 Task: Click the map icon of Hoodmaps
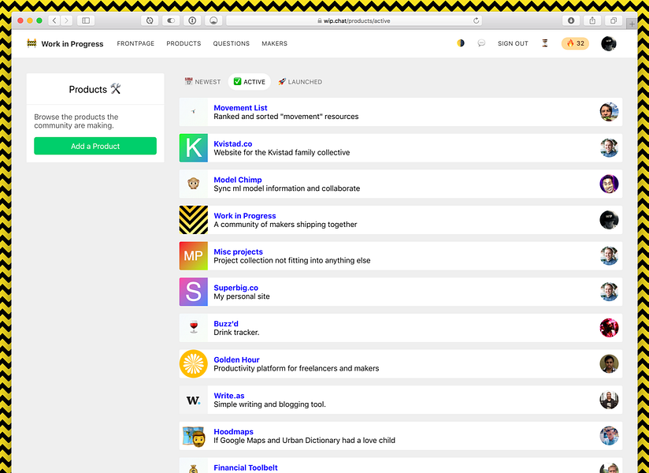pyautogui.click(x=193, y=436)
